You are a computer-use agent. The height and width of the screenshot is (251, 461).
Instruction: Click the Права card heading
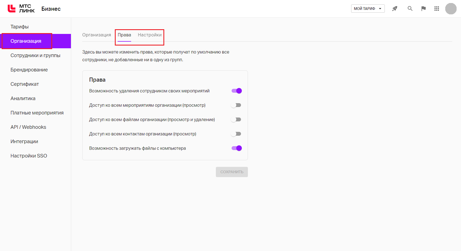tap(97, 80)
